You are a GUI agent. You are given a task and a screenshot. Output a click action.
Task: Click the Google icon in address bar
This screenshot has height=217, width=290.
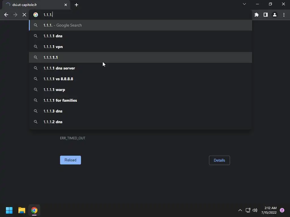click(36, 15)
